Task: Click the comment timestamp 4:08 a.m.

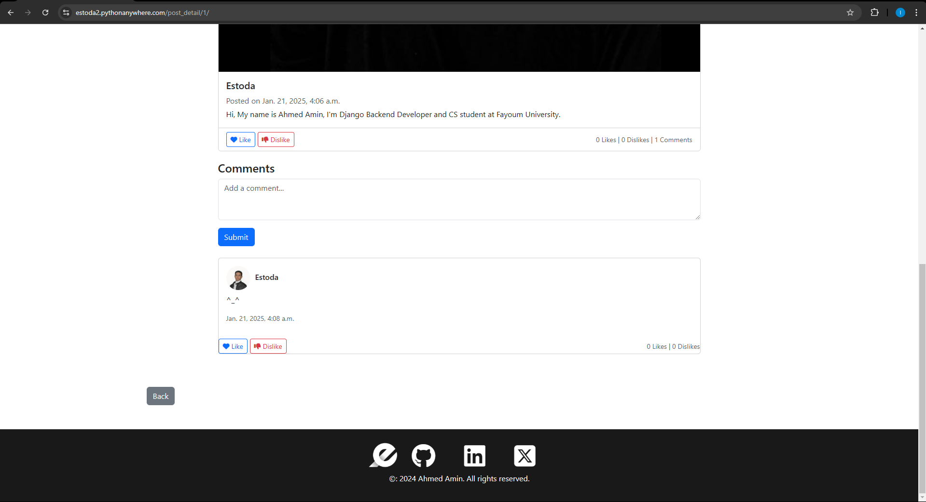Action: [260, 318]
